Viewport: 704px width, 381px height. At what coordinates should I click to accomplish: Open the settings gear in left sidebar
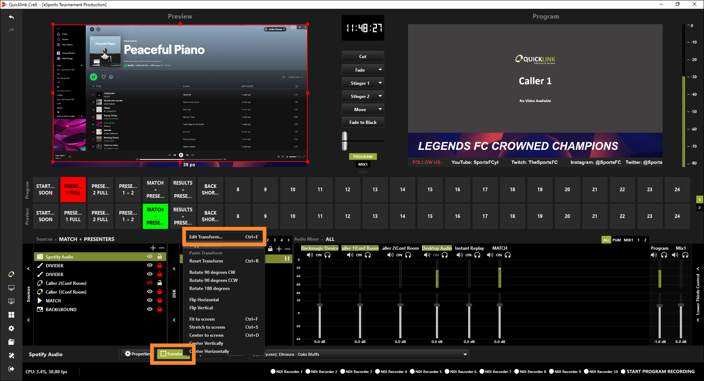(x=11, y=328)
